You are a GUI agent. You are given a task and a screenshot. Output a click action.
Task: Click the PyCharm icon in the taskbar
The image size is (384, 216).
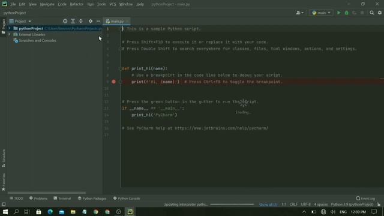click(x=130, y=212)
